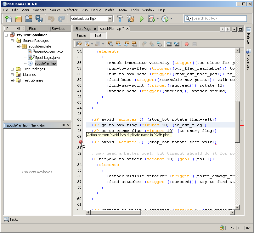Viewport: 254px width, 233px height.
Task: Build the project with the hammer icon
Action: 120,19
